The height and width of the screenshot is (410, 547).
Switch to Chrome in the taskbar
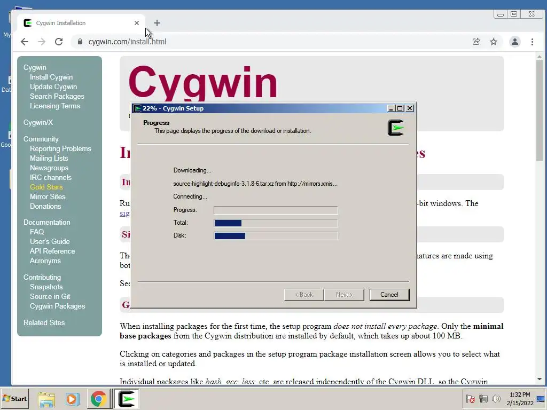coord(98,399)
